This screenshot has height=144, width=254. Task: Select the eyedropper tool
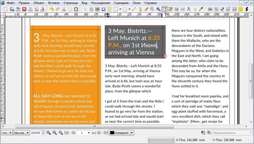pos(201,9)
